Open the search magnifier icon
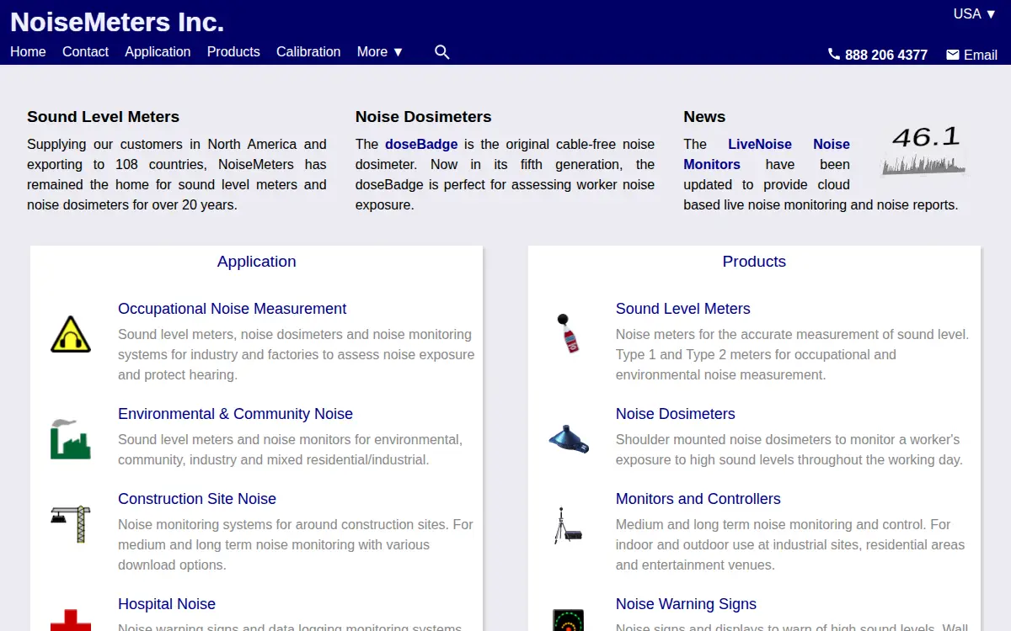 (x=442, y=52)
